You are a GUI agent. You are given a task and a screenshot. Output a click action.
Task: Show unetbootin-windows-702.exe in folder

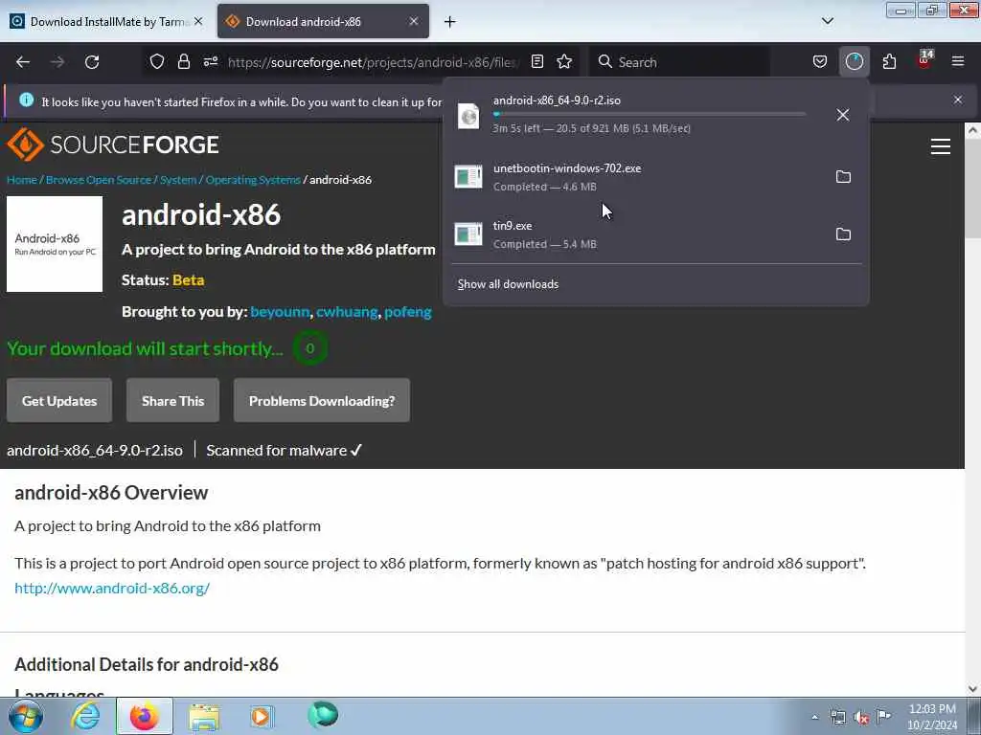coord(843,177)
